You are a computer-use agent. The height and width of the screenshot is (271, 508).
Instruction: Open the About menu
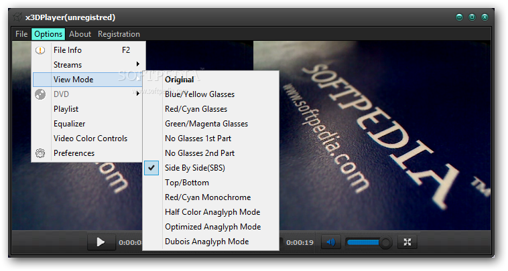click(80, 34)
